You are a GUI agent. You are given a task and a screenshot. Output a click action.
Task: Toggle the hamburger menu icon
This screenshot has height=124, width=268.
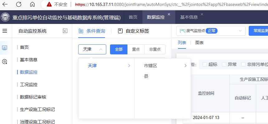point(5,31)
